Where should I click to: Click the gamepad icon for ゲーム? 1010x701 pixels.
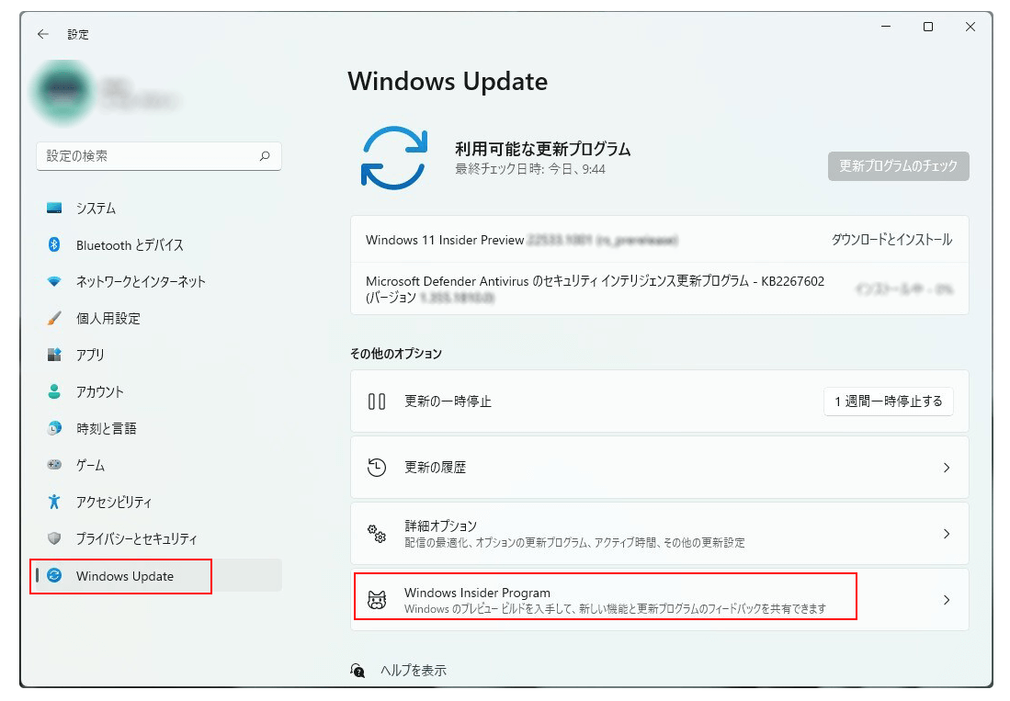[x=54, y=464]
